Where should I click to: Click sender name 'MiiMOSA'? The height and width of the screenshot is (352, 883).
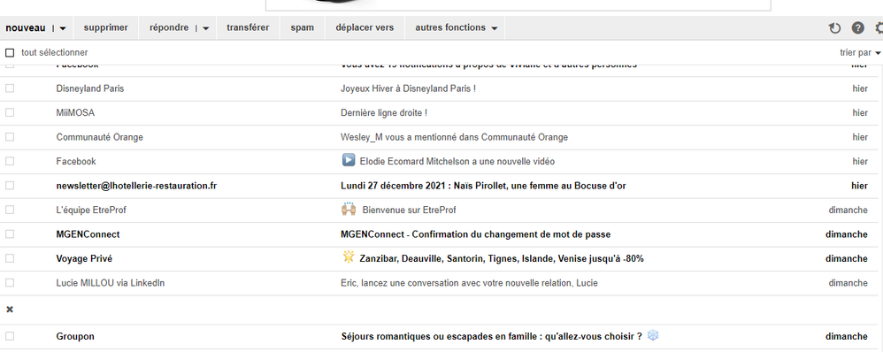click(75, 112)
